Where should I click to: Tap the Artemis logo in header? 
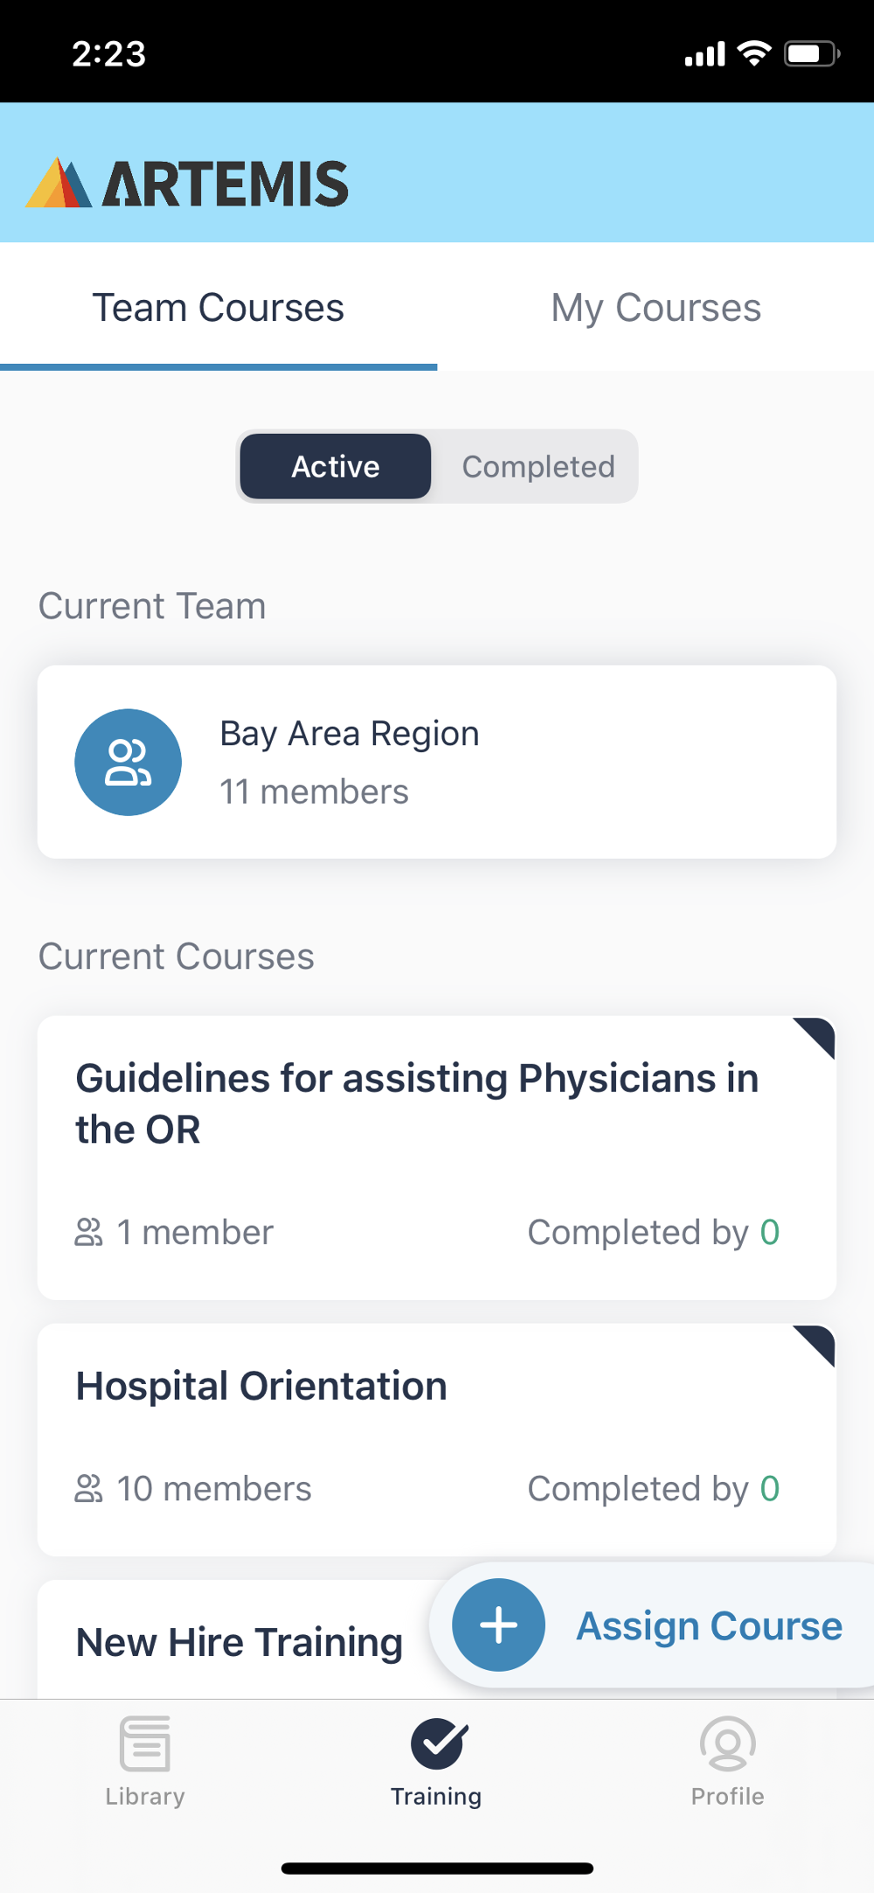point(187,183)
